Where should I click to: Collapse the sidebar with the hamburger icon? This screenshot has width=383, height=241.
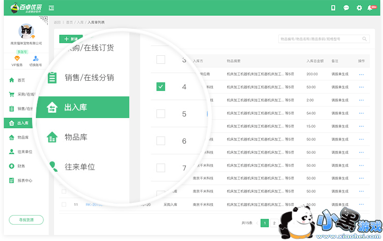point(51,8)
